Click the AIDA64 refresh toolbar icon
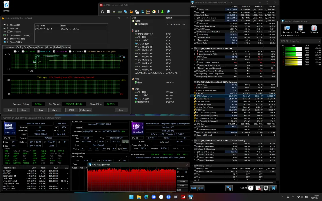 (x=103, y=12)
